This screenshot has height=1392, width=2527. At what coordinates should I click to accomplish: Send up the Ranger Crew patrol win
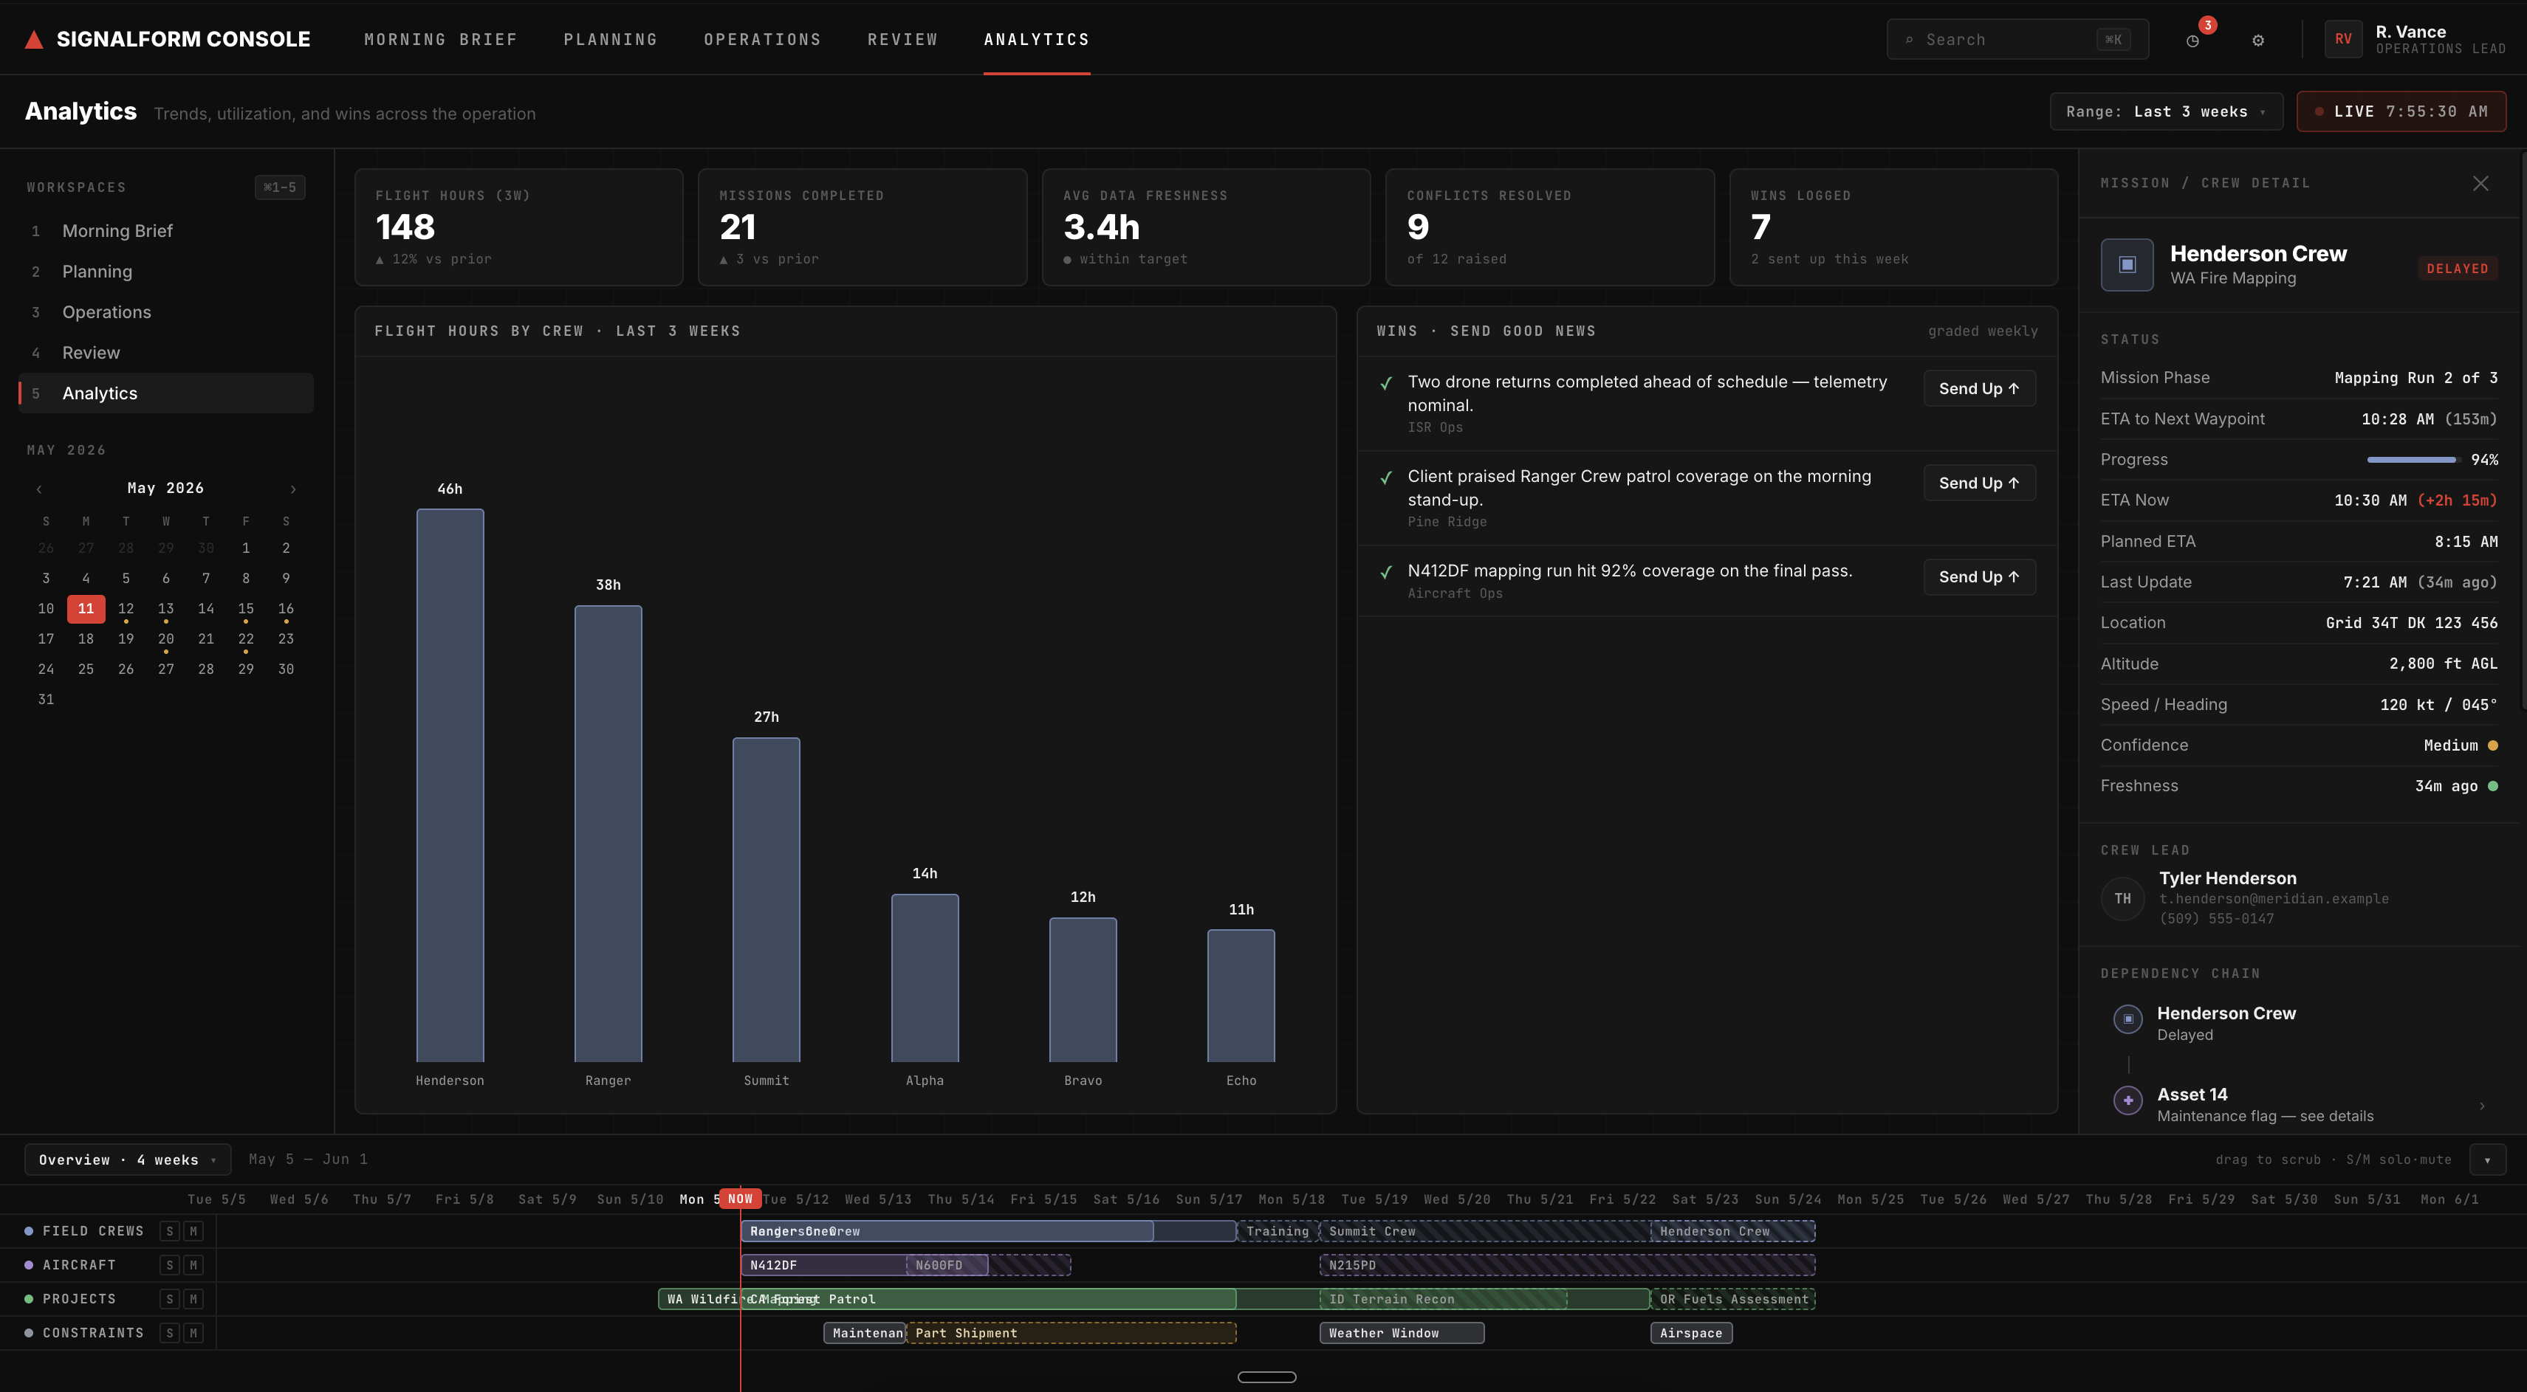click(1978, 483)
